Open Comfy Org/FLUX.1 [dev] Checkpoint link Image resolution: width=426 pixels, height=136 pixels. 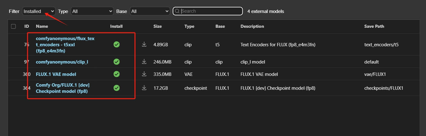[63, 88]
